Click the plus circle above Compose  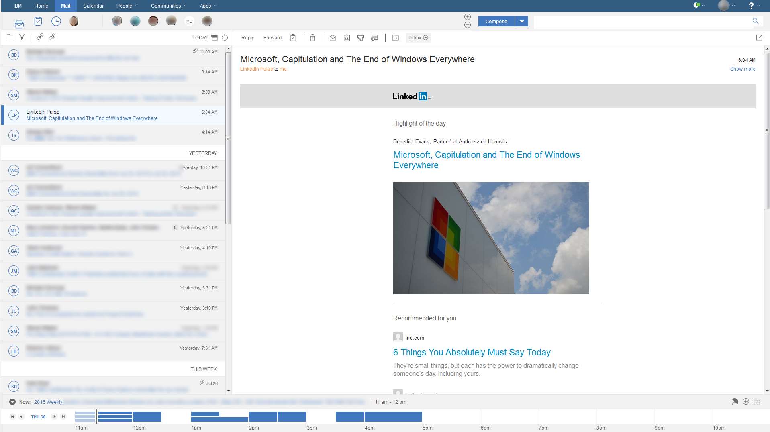point(468,17)
